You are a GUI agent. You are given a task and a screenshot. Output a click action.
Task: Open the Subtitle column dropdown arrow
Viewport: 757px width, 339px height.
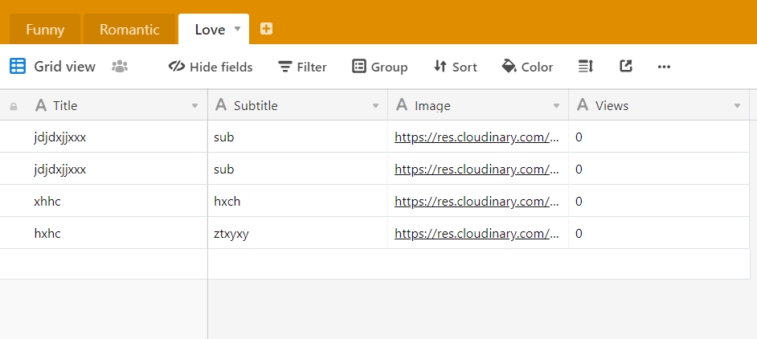click(375, 106)
